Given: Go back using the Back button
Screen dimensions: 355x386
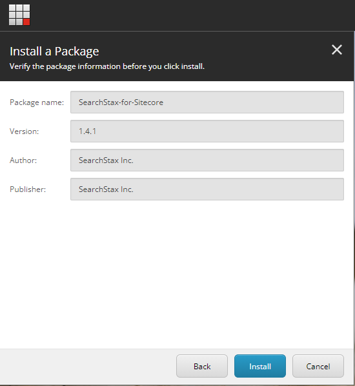Looking at the screenshot, I should pyautogui.click(x=202, y=366).
